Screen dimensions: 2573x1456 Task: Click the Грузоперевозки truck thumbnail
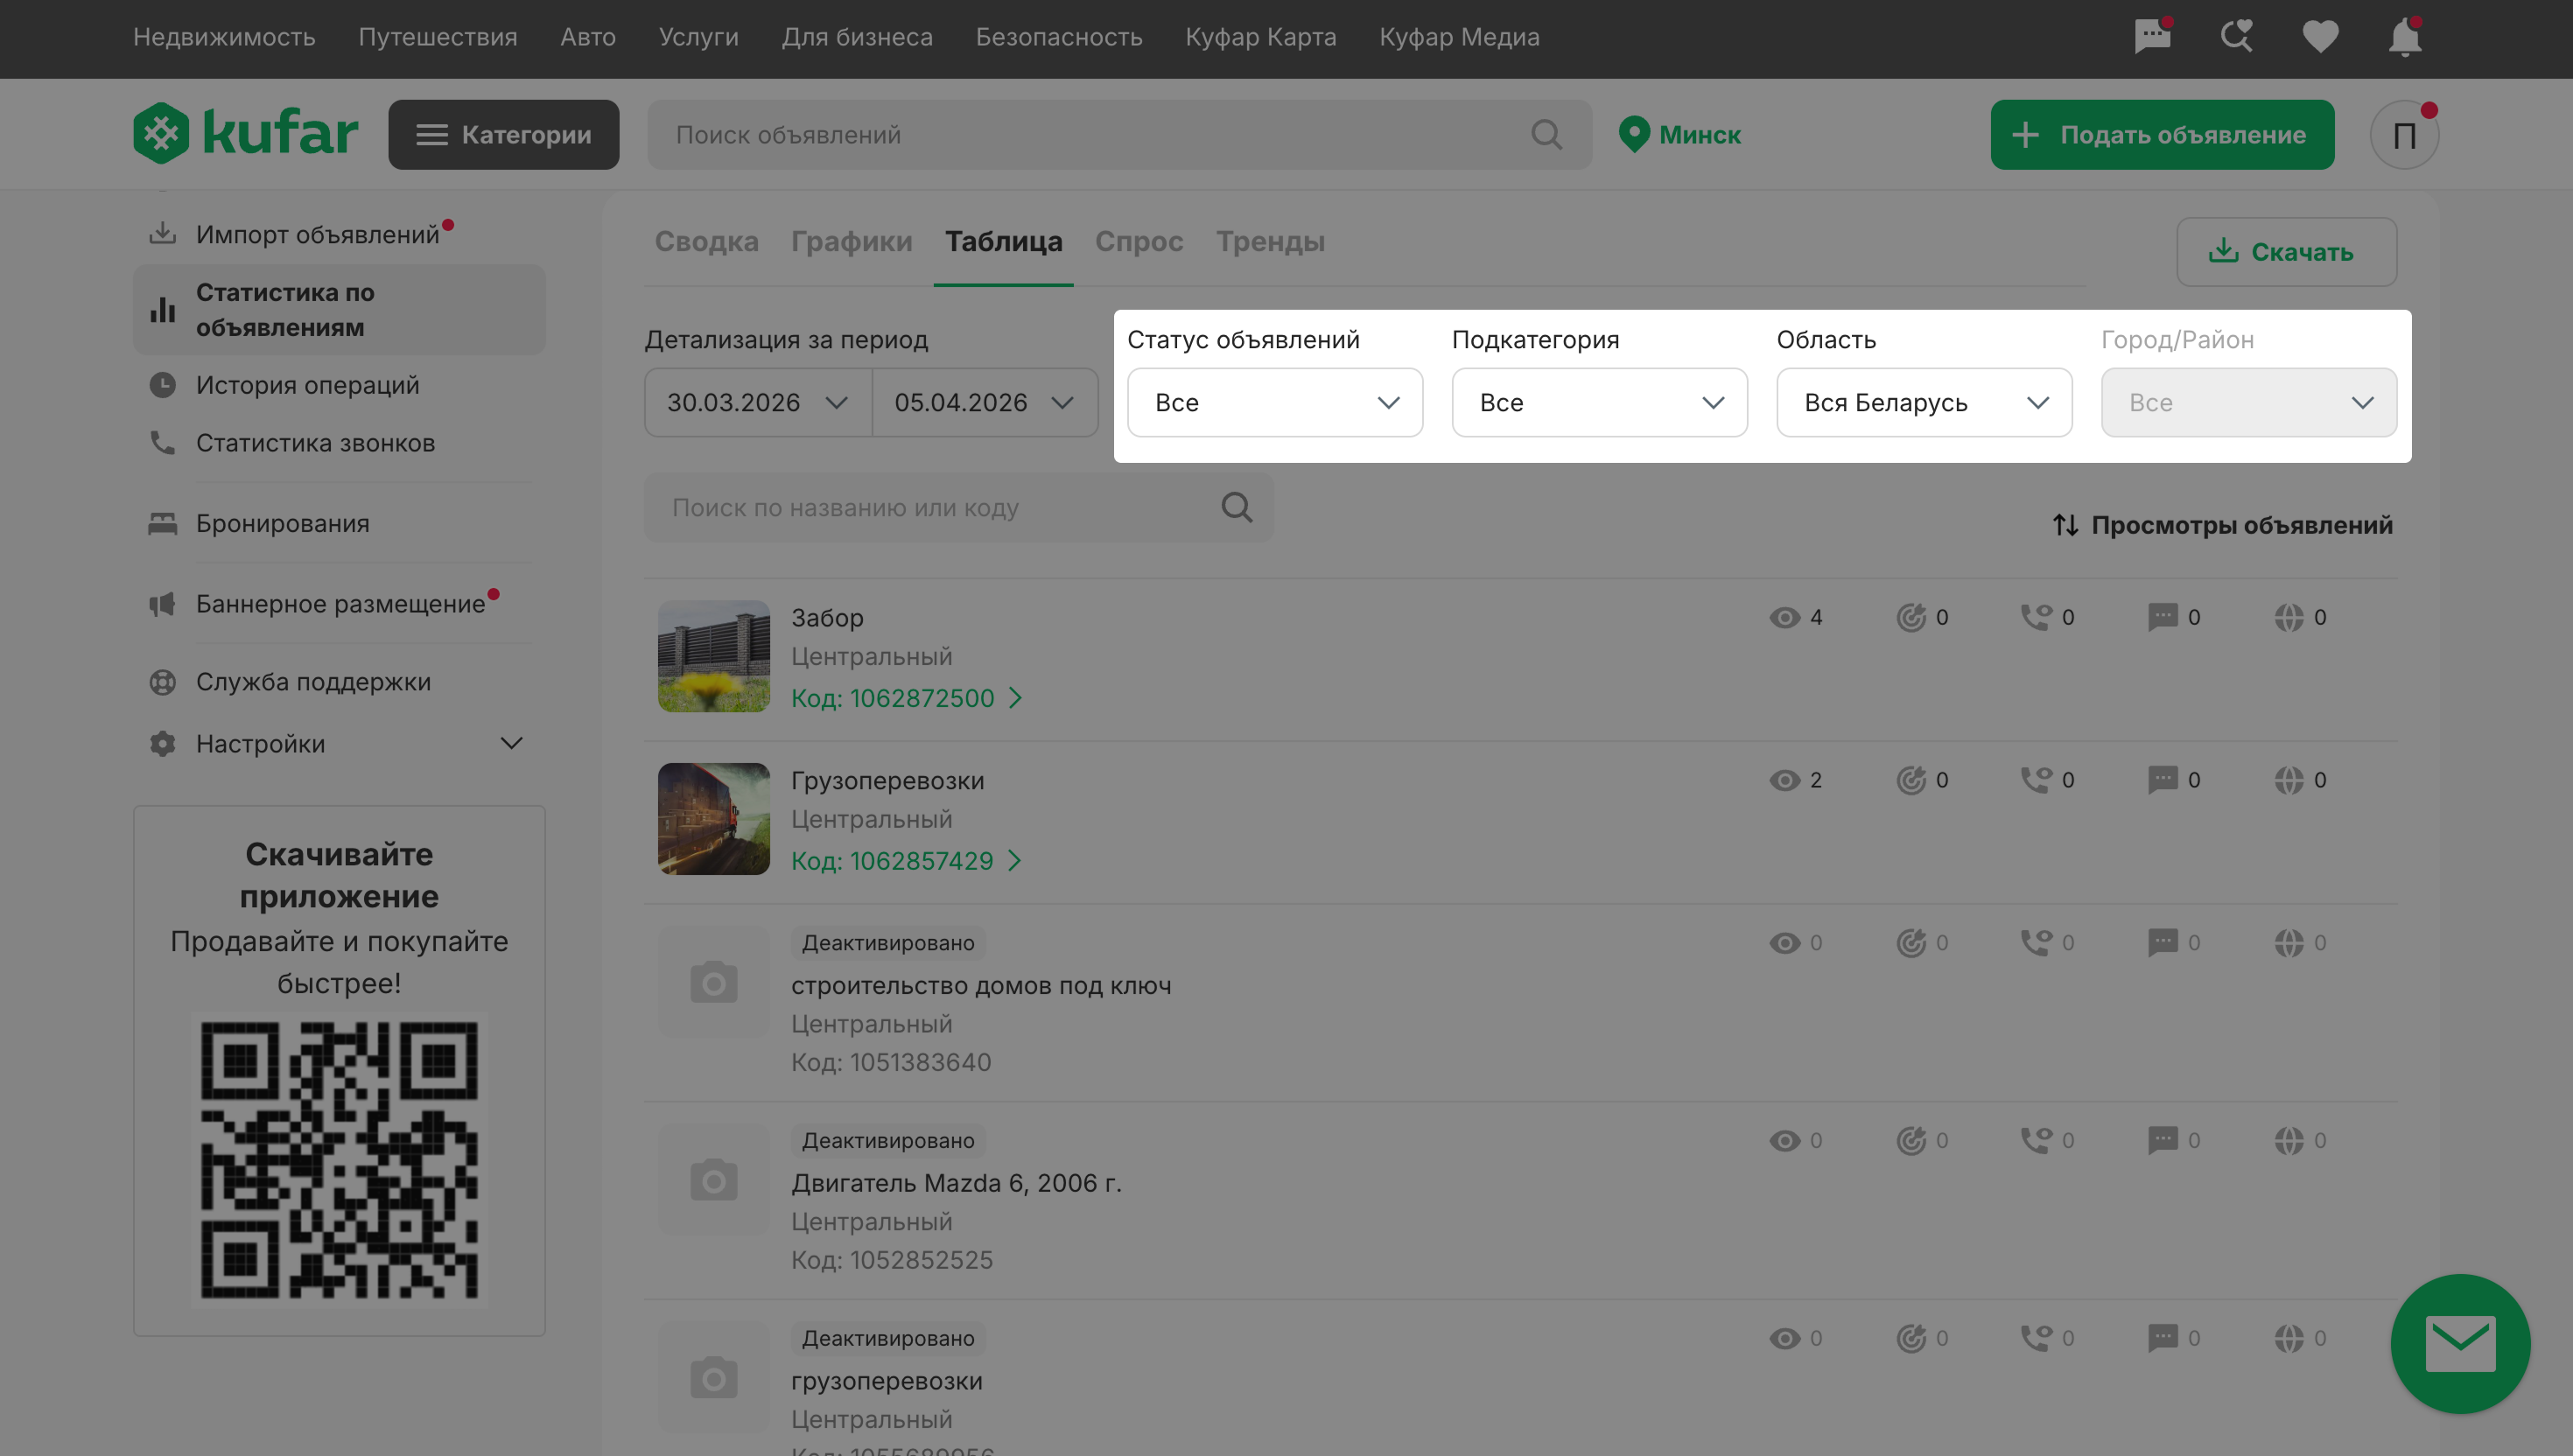click(713, 819)
